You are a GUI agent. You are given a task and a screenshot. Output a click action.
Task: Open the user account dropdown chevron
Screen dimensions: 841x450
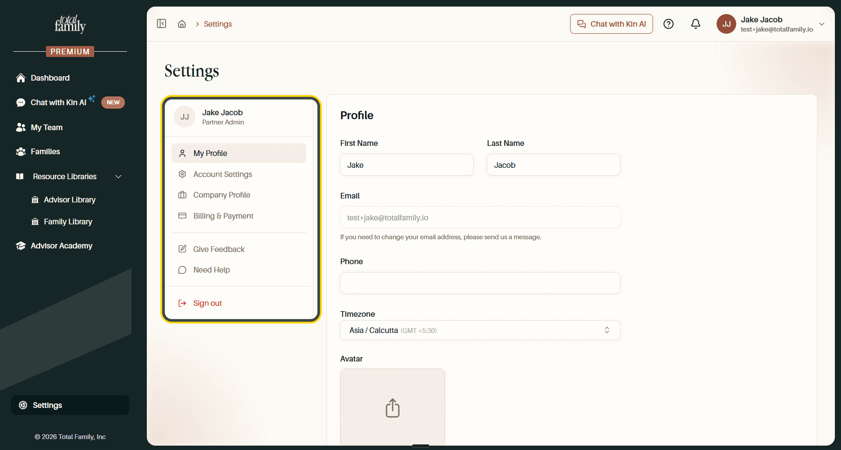[822, 24]
